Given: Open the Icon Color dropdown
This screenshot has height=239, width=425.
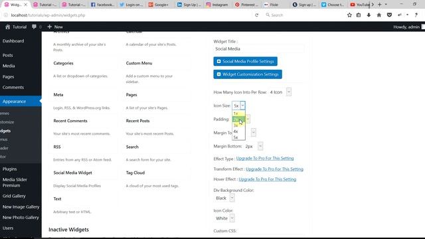Looking at the screenshot, I should 224,218.
